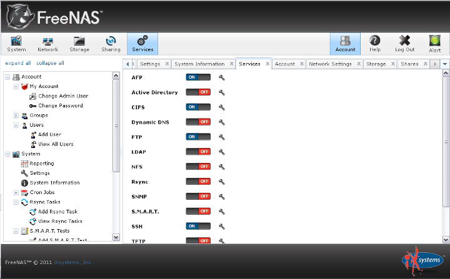Click the expand all link
Screen dimensions: 450x279
(18, 63)
